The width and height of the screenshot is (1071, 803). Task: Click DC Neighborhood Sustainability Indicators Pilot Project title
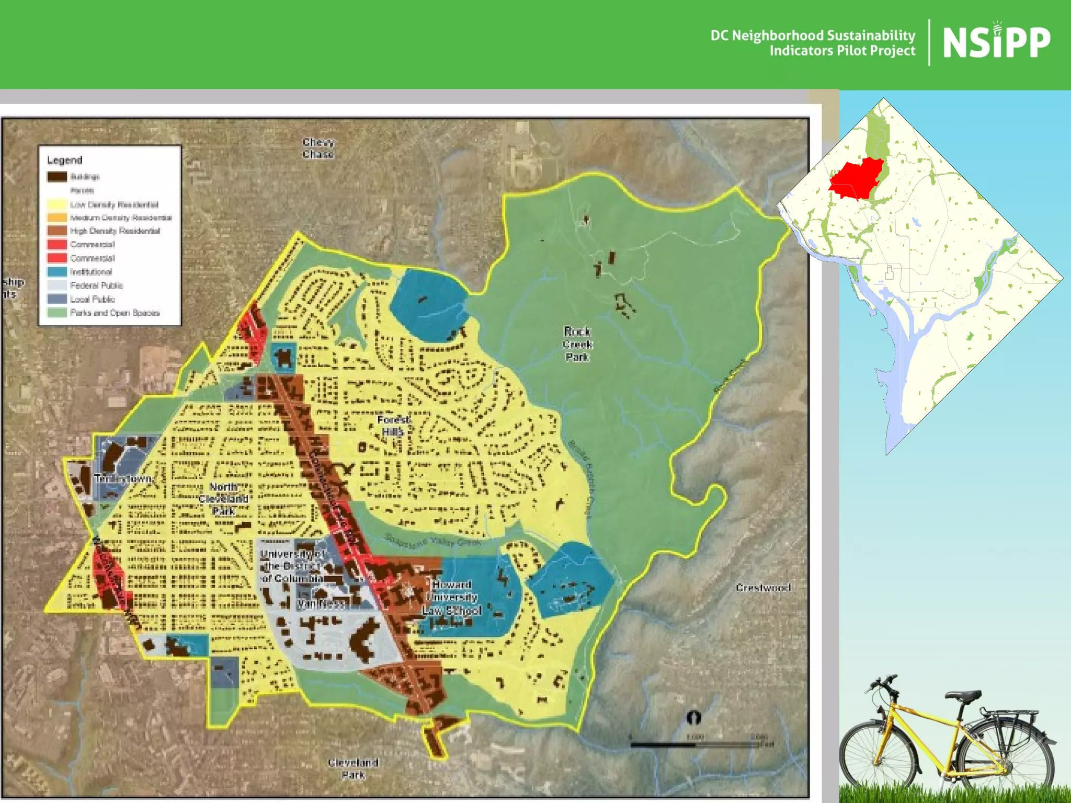(813, 43)
